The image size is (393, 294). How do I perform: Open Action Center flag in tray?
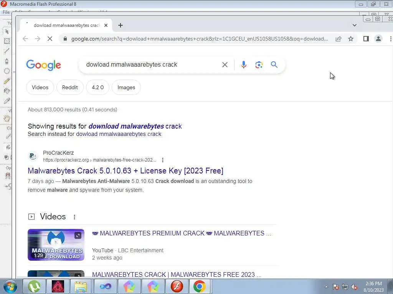(336, 287)
